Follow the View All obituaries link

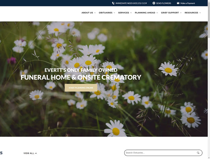pyautogui.click(x=30, y=153)
